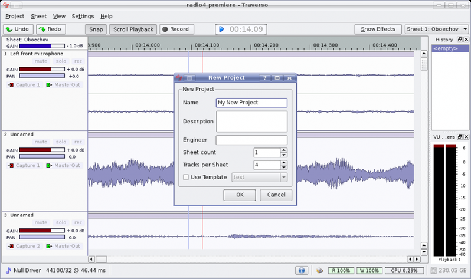Image resolution: width=471 pixels, height=279 pixels.
Task: Click the red Capture 2 input icon on track 3
Action: (x=11, y=246)
